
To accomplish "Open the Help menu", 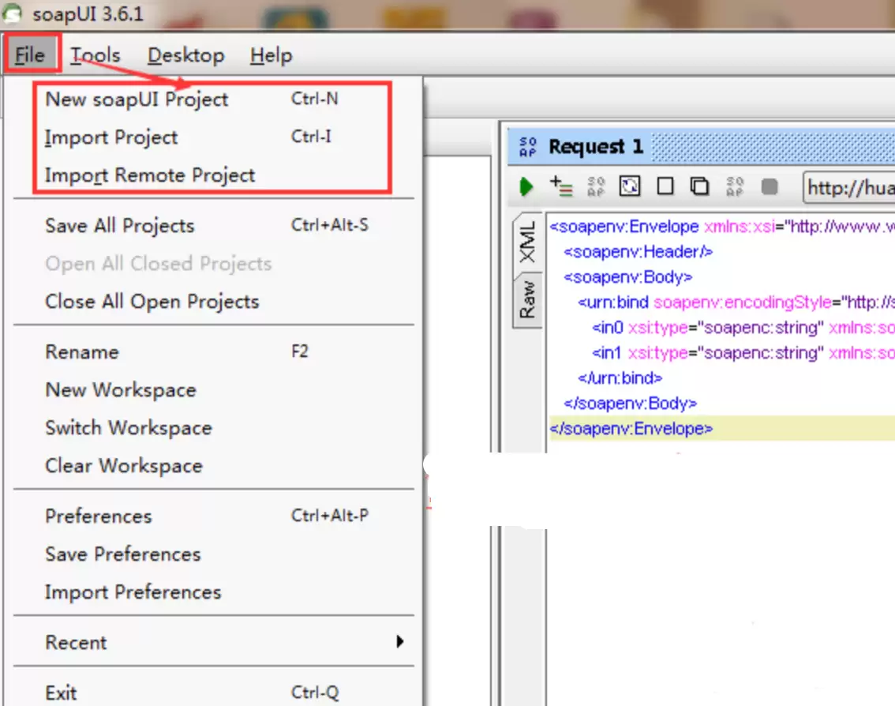I will [x=271, y=54].
